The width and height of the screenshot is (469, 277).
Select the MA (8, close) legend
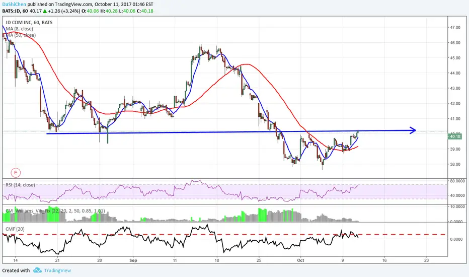[x=19, y=29]
